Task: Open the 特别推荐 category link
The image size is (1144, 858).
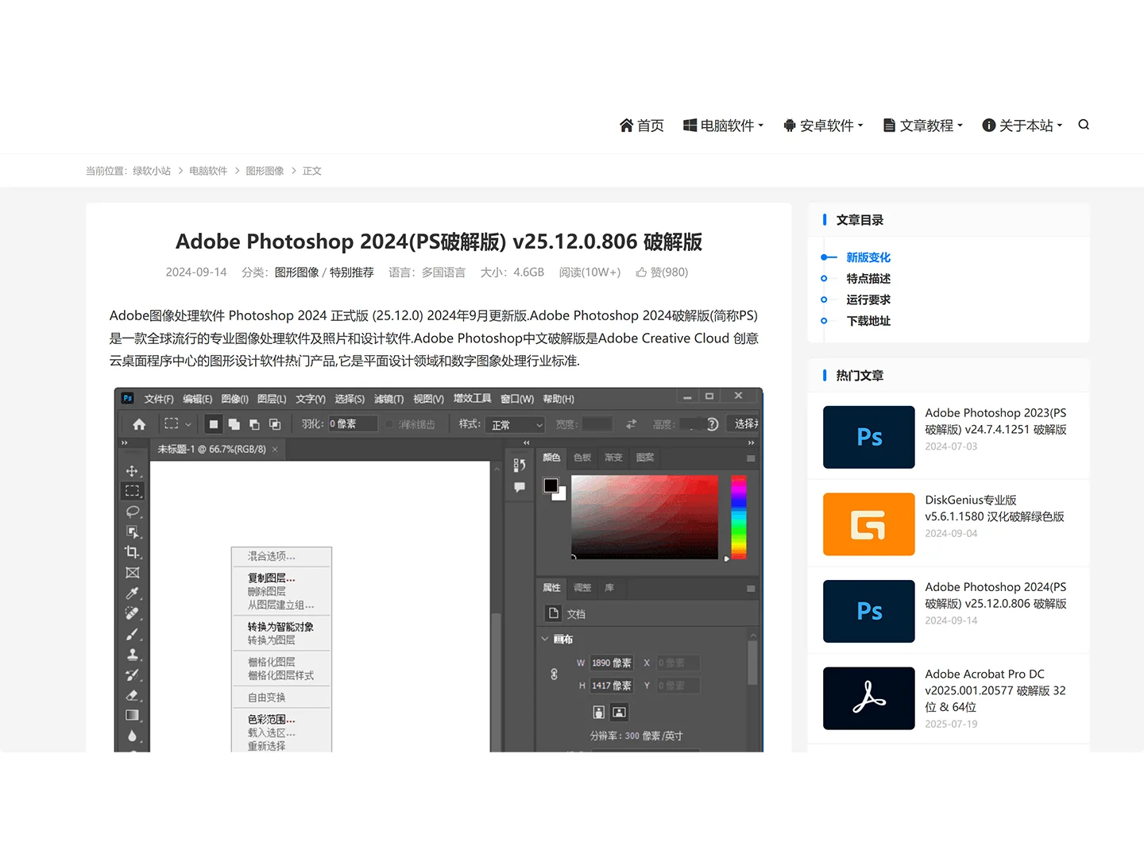Action: pyautogui.click(x=352, y=272)
